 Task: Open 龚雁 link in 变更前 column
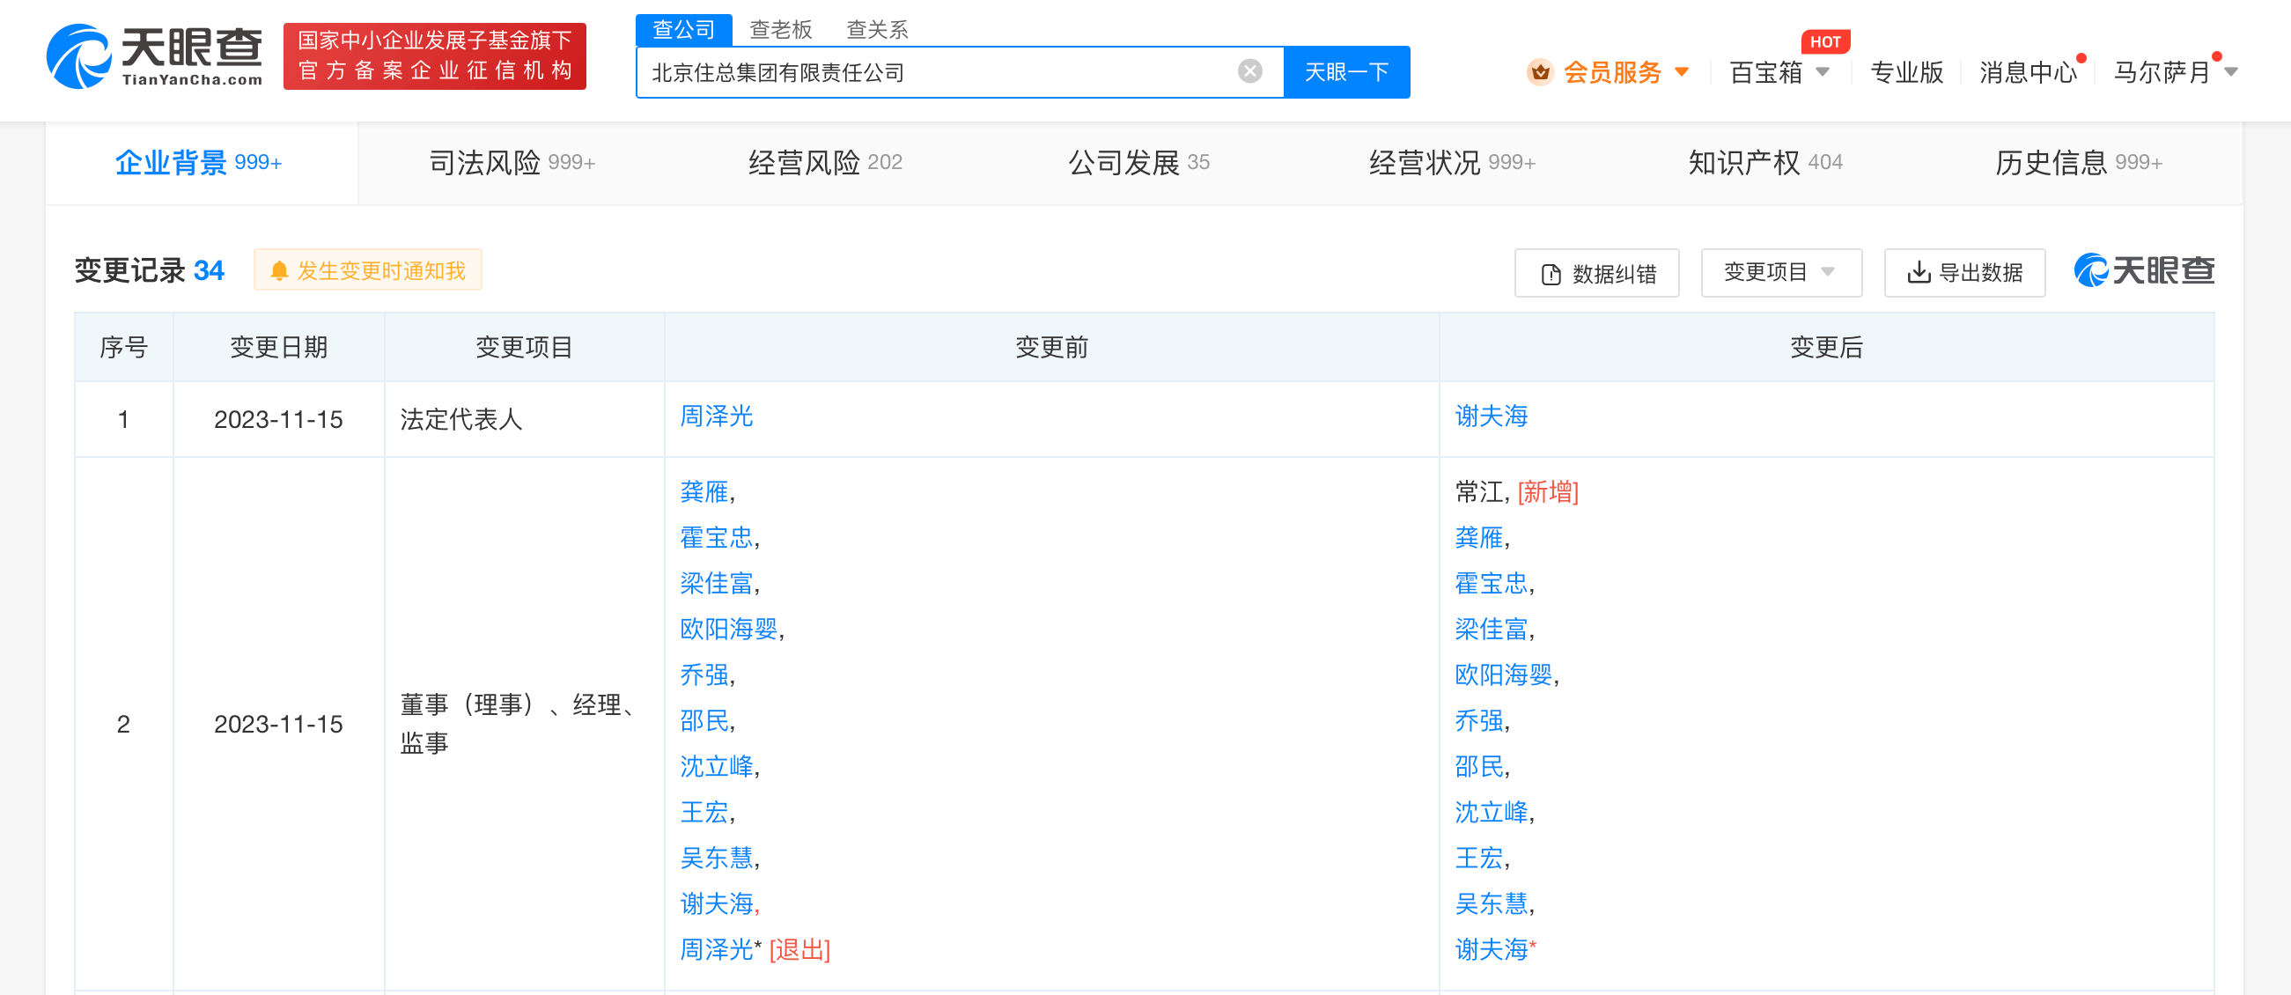(x=704, y=491)
